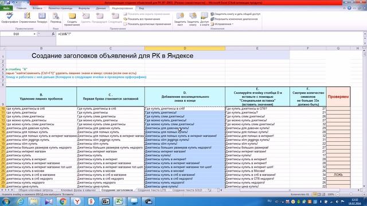Switch to the Вставка ribbon tab
The height and width of the screenshot is (206, 367).
click(37, 8)
